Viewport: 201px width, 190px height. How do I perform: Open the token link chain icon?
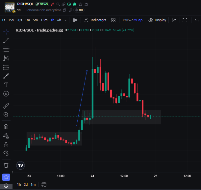pos(70,10)
